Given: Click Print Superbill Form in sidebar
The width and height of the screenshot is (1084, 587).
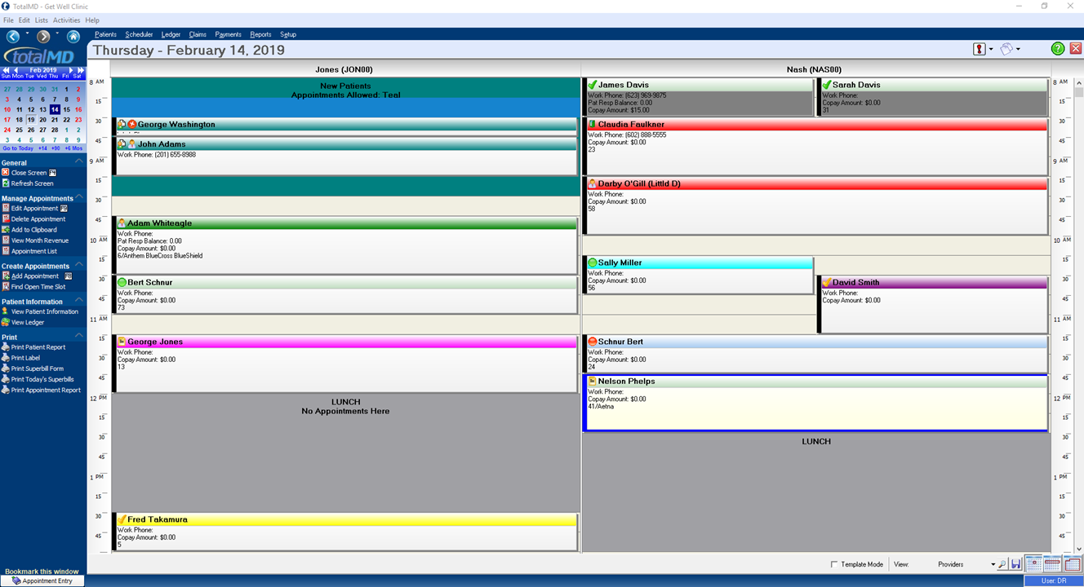Looking at the screenshot, I should (38, 369).
